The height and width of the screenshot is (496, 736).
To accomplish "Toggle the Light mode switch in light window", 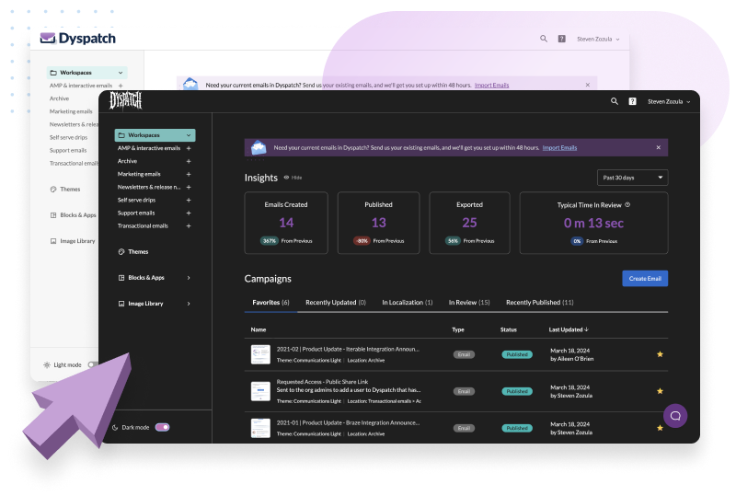I will pos(93,364).
